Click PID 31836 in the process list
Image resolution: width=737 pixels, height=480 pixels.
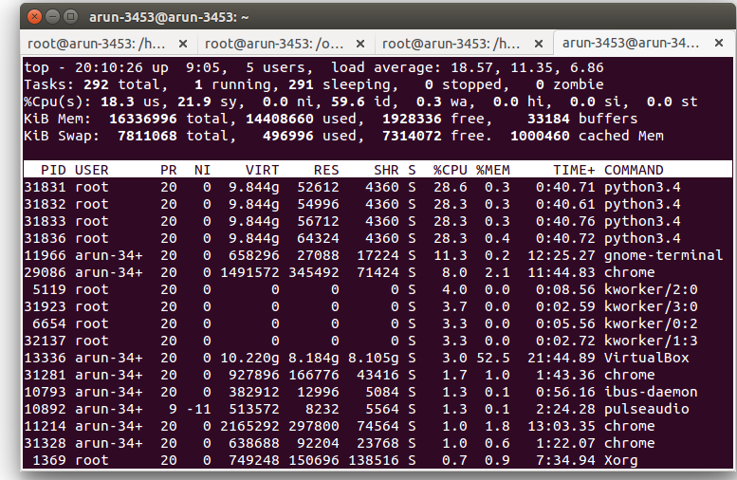pos(45,238)
